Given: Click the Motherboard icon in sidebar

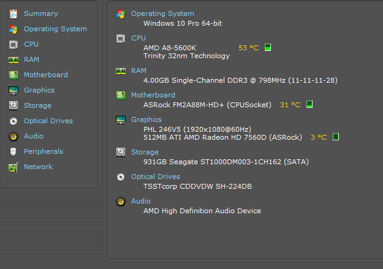Looking at the screenshot, I should coord(13,75).
